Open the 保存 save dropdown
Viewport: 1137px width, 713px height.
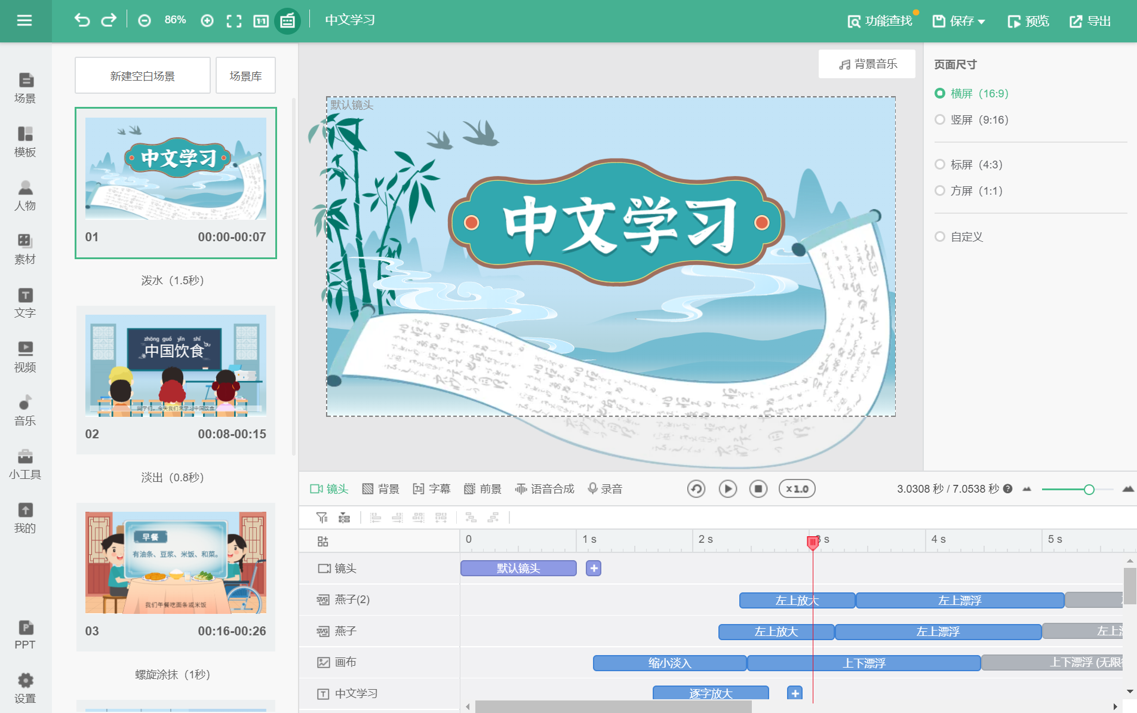959,21
